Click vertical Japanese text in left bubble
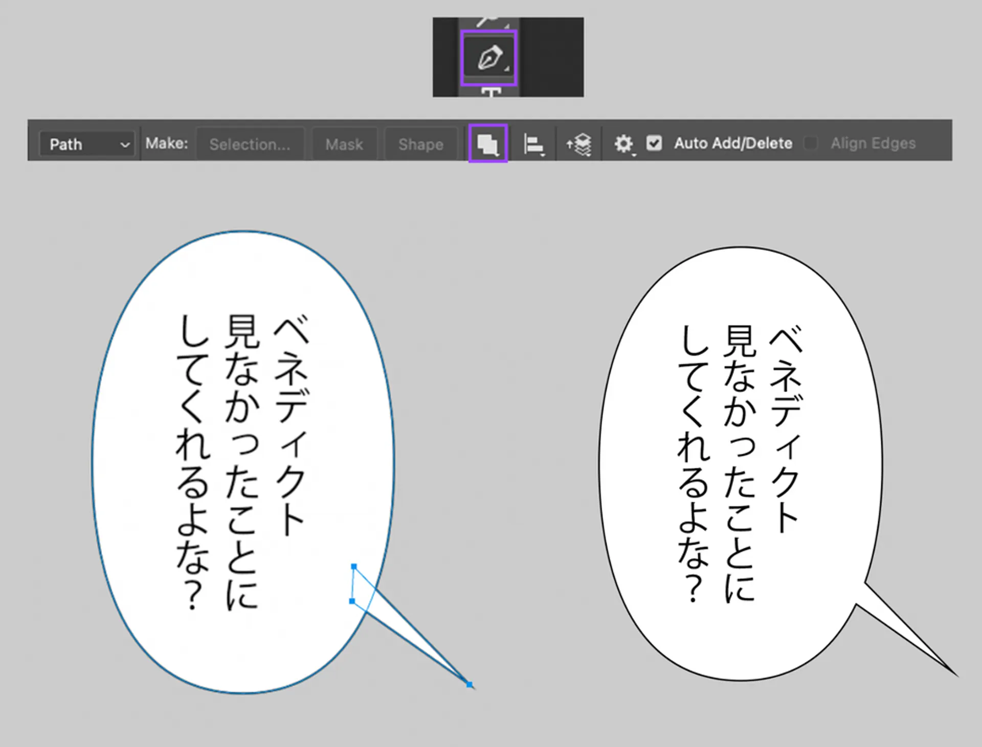Viewport: 982px width, 747px height. pos(242,460)
